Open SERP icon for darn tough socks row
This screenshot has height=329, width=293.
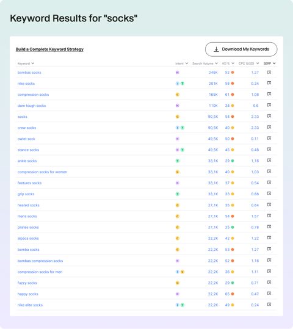(269, 105)
